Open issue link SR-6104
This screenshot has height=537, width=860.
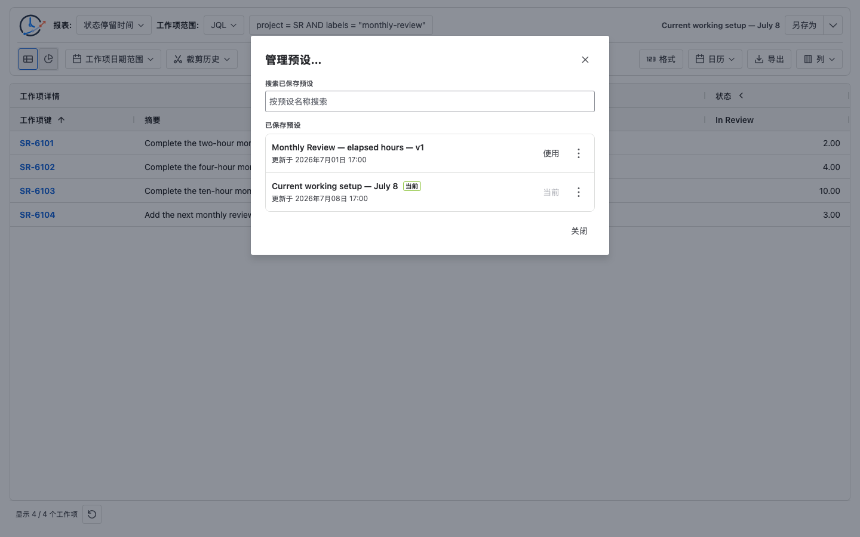37,215
